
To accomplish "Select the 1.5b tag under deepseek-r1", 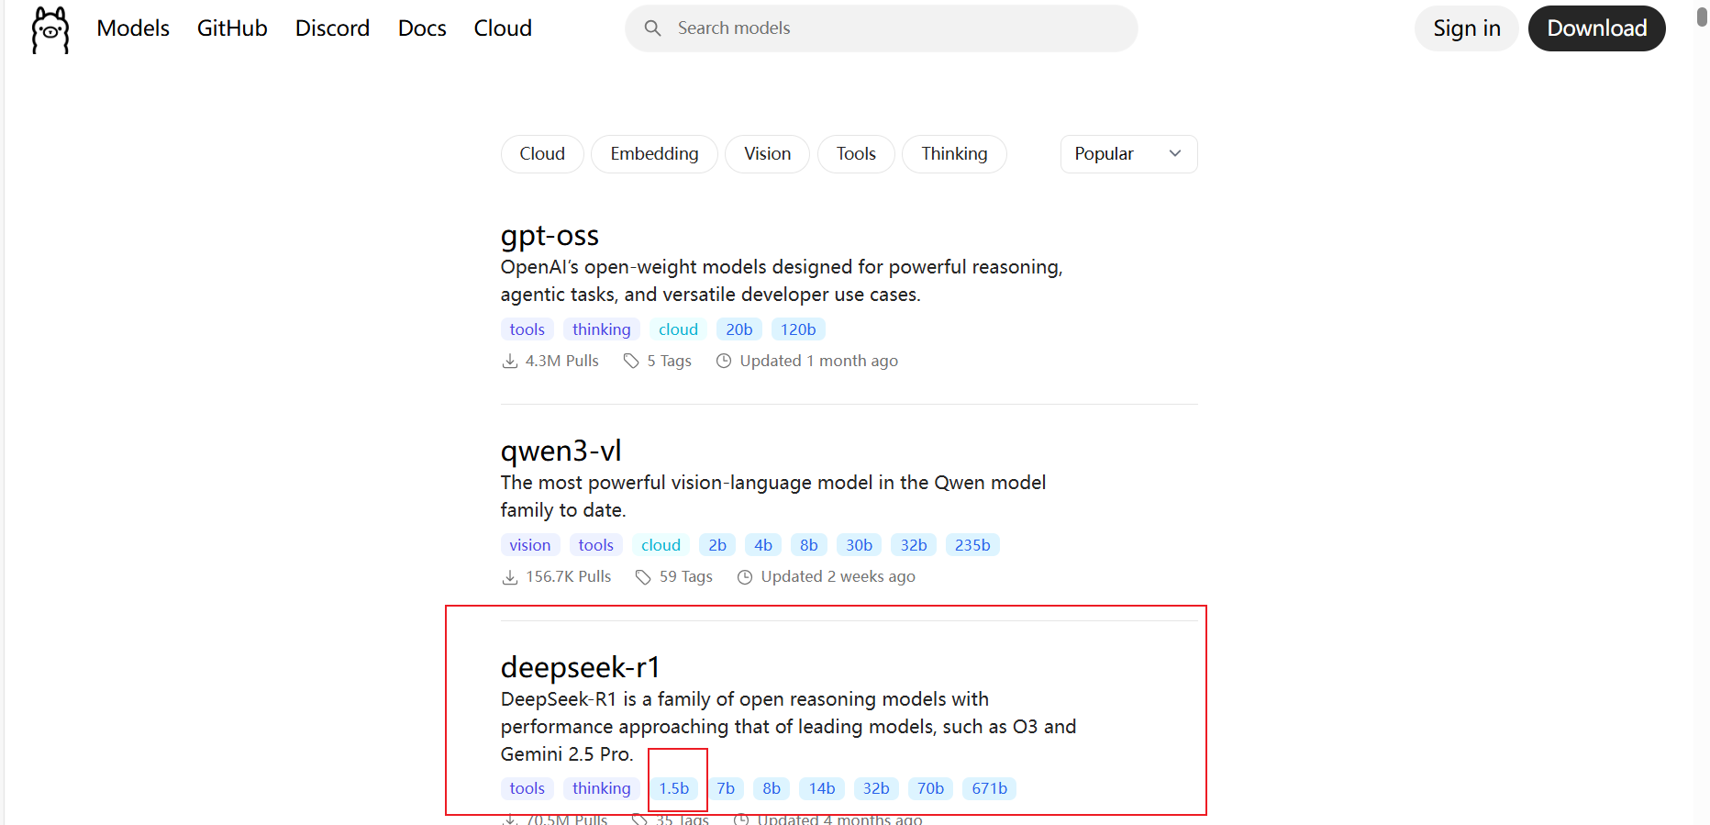I will click(x=674, y=788).
